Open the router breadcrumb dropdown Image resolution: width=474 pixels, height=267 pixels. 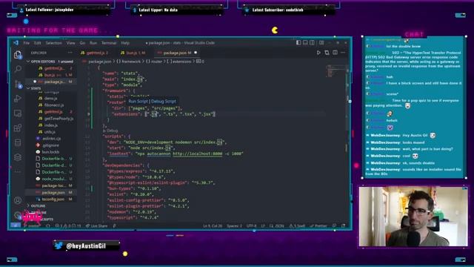154,62
